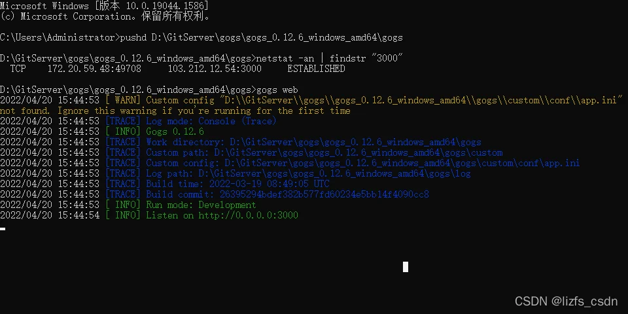Click the remote address 103.212.12.54:3000

point(215,69)
